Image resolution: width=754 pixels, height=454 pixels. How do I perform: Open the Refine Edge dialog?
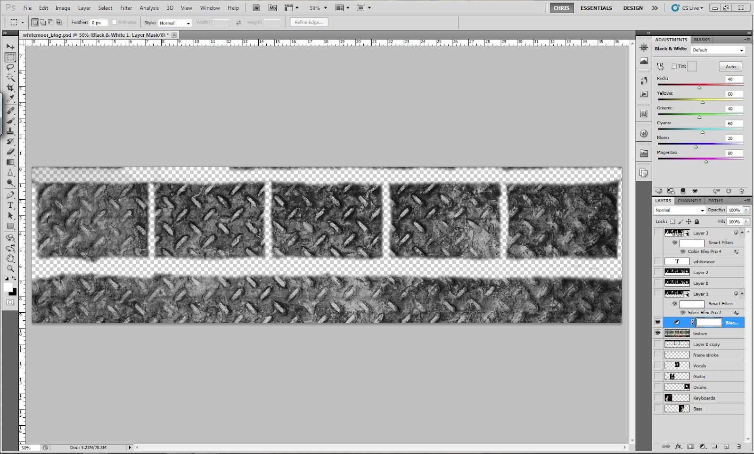[309, 22]
